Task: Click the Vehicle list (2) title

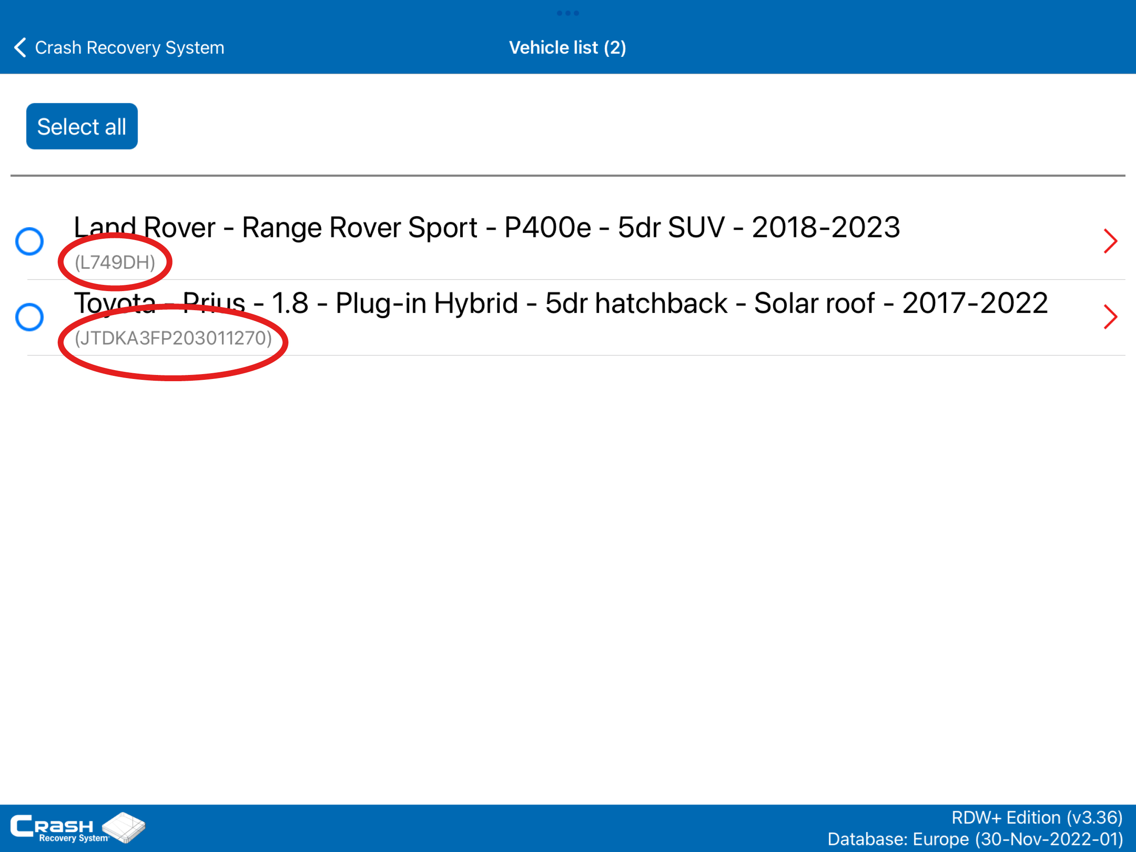Action: pos(568,48)
